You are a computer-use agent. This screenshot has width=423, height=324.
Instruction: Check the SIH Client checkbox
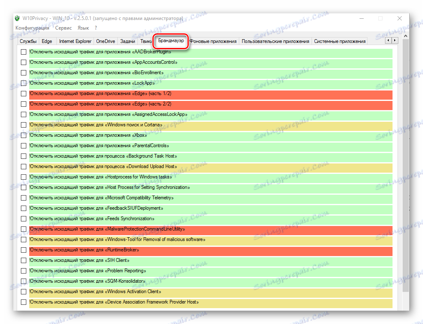(x=24, y=261)
